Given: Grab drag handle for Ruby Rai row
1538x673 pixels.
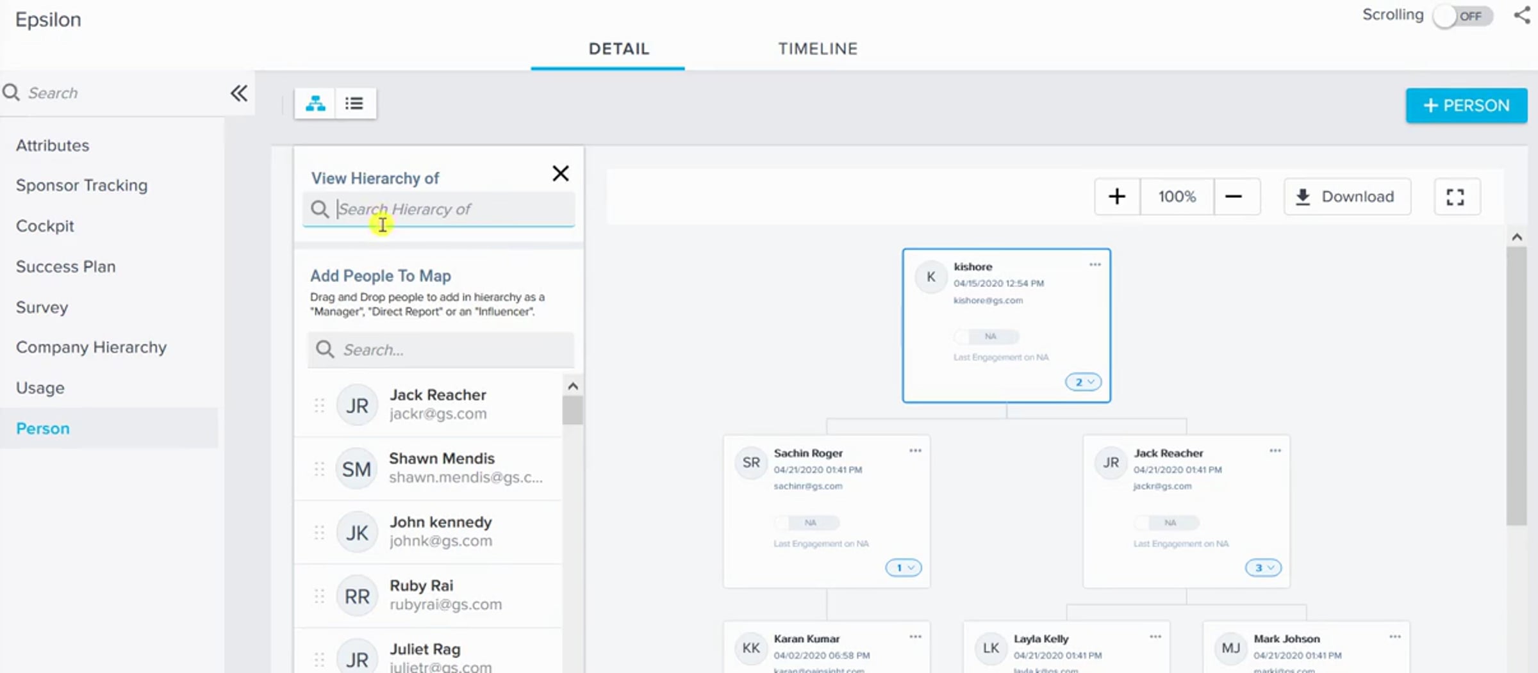Looking at the screenshot, I should [x=319, y=596].
